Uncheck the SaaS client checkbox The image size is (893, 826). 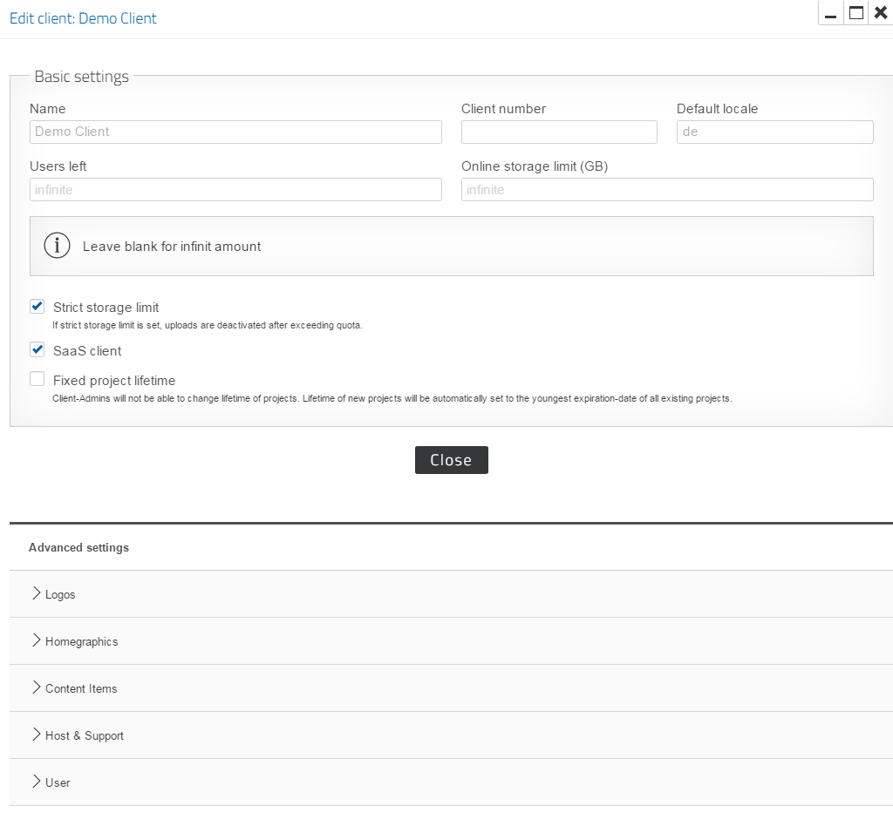(37, 350)
